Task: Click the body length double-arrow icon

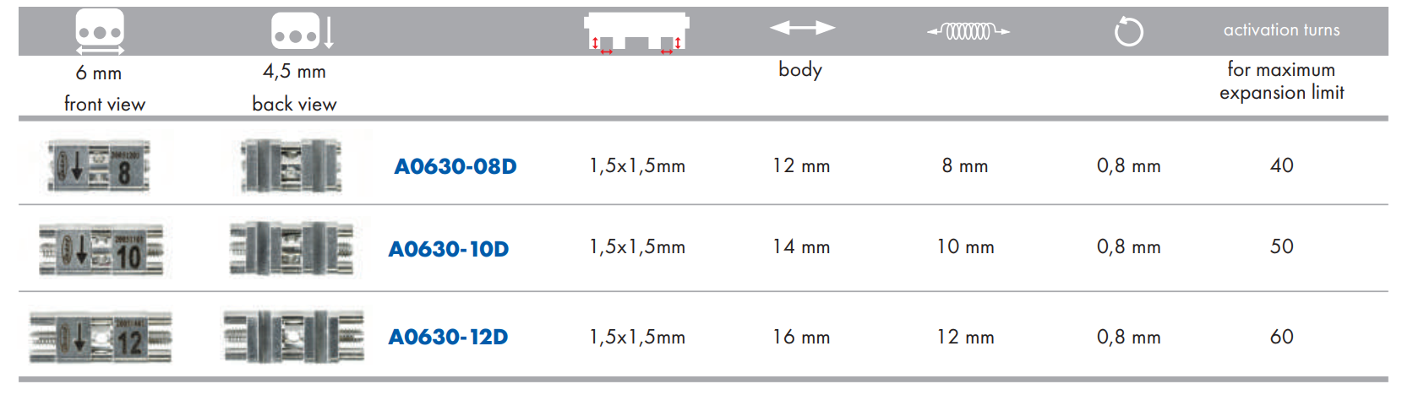Action: click(802, 28)
